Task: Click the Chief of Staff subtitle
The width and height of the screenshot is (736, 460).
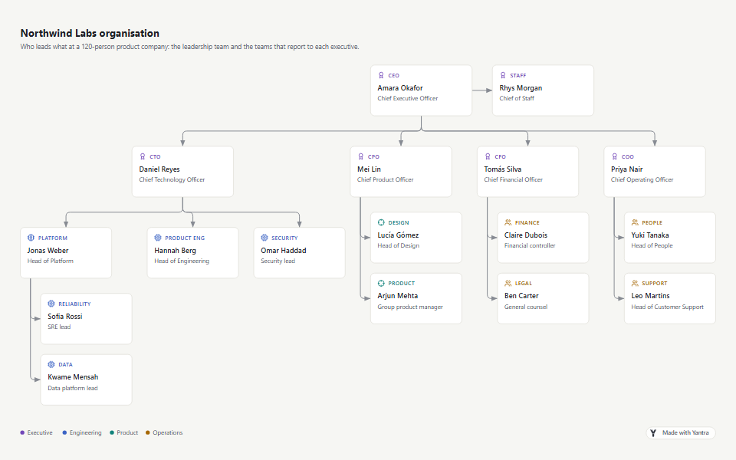Action: 517,99
